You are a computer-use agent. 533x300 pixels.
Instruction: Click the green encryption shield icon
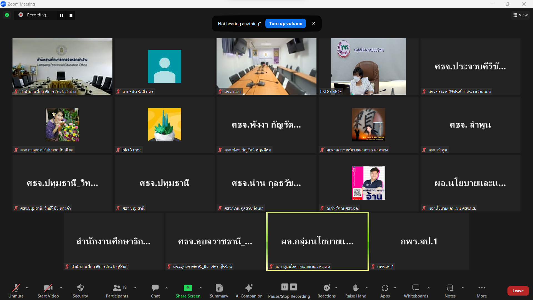pos(7,15)
